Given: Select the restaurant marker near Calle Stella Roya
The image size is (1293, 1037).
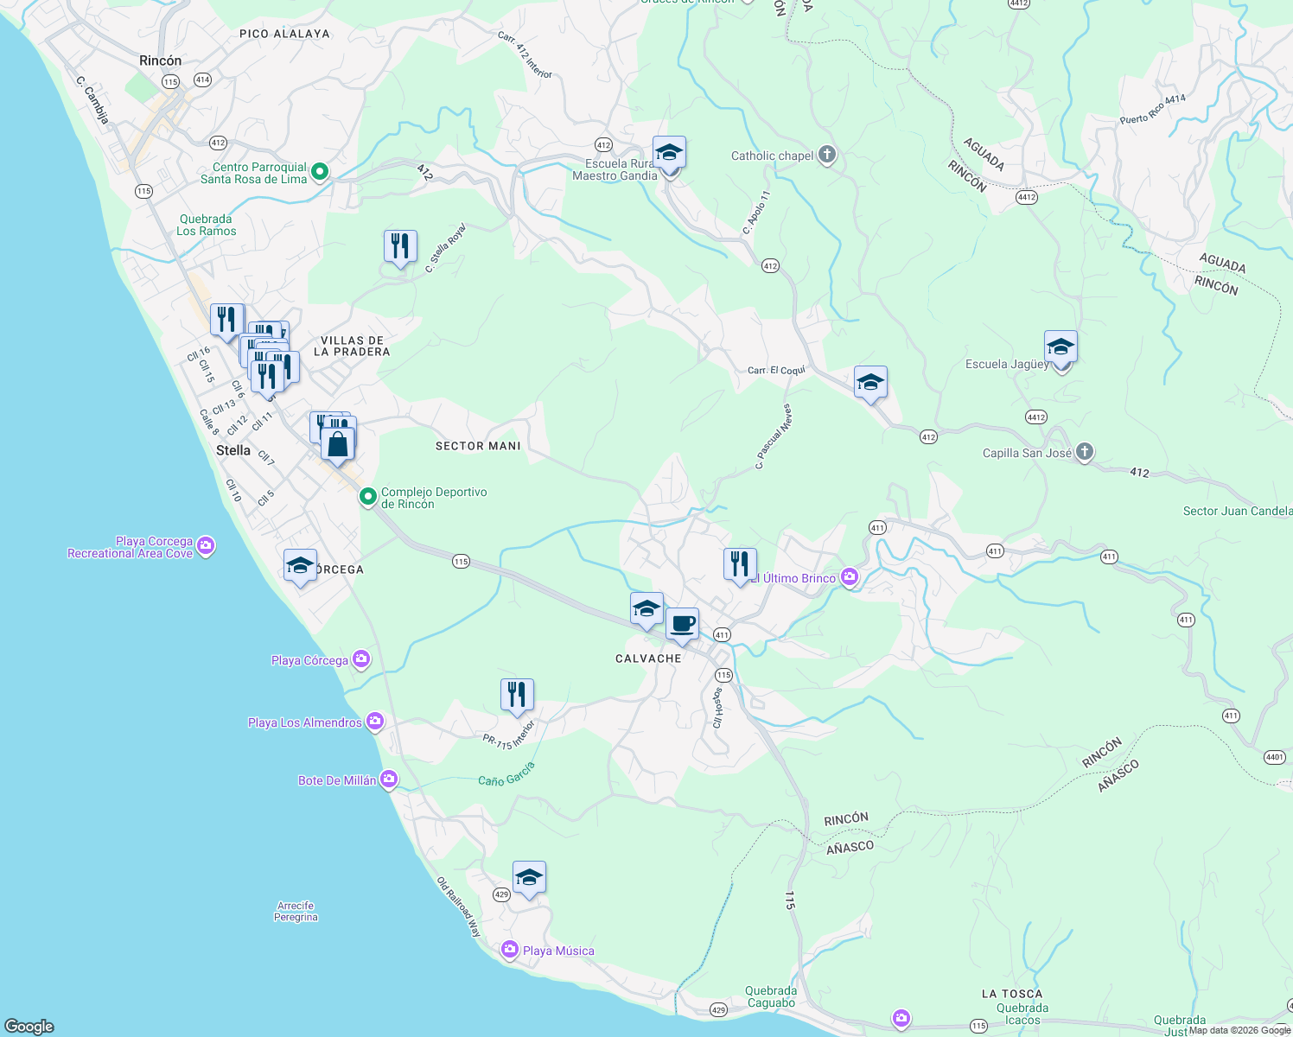Looking at the screenshot, I should point(399,246).
